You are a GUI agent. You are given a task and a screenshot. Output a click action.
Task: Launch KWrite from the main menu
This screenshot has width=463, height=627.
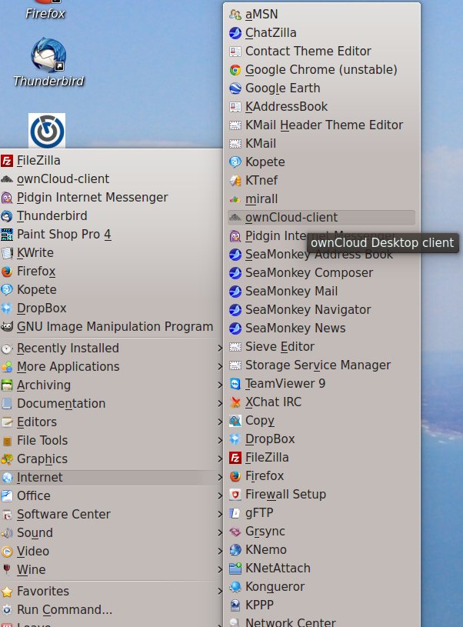tap(112, 253)
